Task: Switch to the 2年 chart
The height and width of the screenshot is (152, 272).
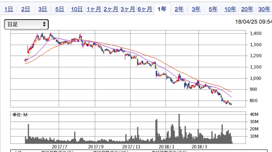Action: [x=179, y=9]
